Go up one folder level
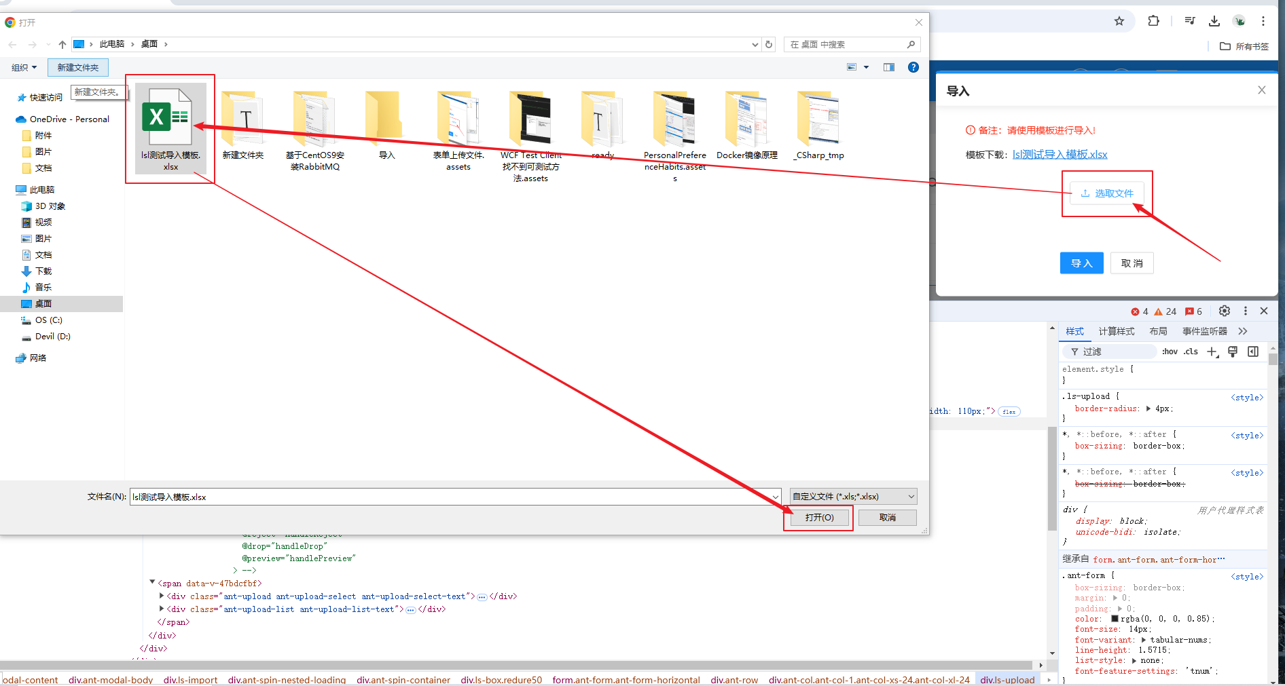Image resolution: width=1285 pixels, height=686 pixels. pos(62,44)
